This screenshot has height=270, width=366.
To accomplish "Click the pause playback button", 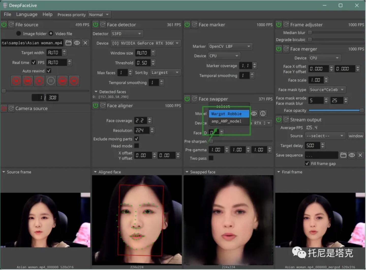I will click(51, 81).
